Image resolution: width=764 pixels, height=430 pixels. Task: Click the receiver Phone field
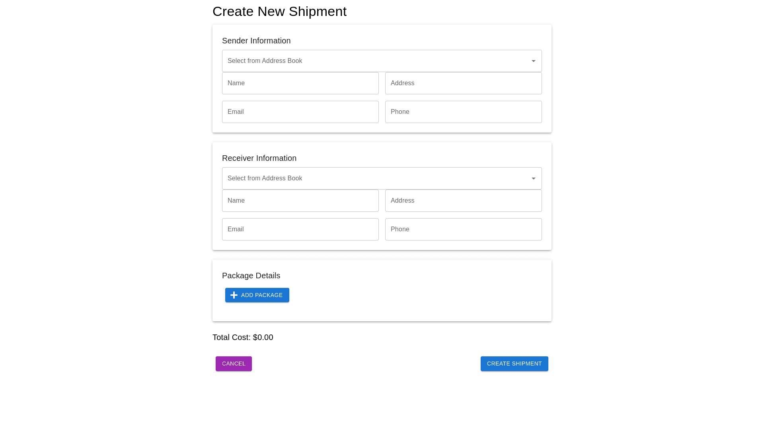[463, 229]
